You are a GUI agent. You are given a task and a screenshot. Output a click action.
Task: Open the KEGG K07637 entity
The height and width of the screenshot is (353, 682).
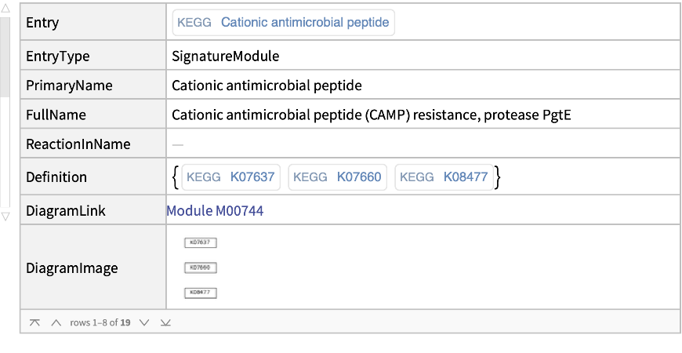230,177
